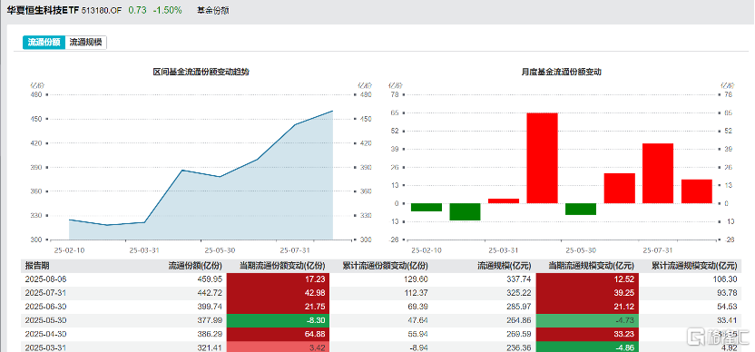Click the 区间基金流通份额变动趋势 chart title

point(201,73)
